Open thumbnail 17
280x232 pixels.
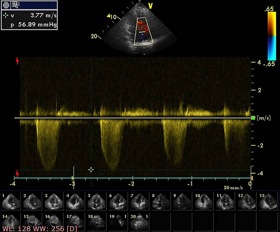[75, 222]
